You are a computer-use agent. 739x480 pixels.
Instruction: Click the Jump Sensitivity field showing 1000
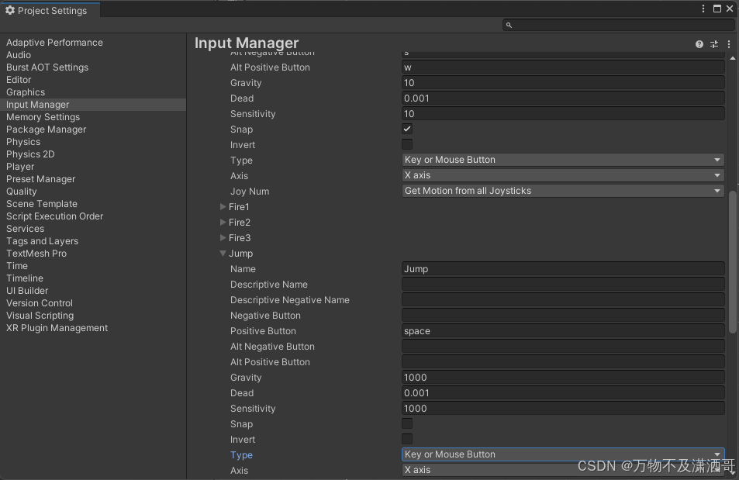pyautogui.click(x=563, y=409)
